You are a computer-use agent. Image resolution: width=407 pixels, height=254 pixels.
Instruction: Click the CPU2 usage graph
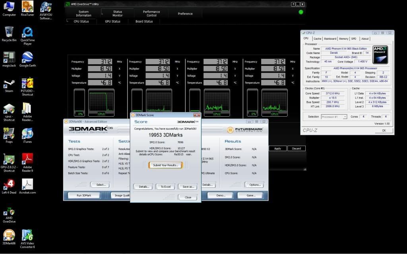[217, 103]
